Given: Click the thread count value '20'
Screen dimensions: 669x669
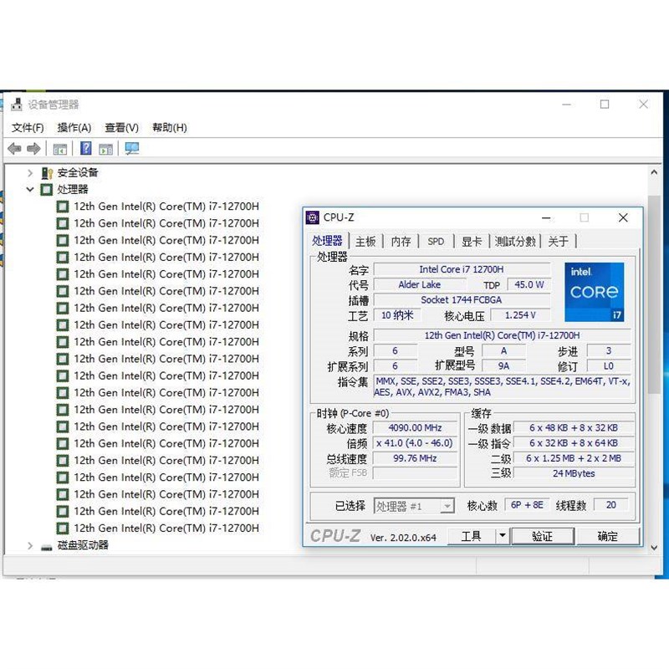Looking at the screenshot, I should 611,505.
